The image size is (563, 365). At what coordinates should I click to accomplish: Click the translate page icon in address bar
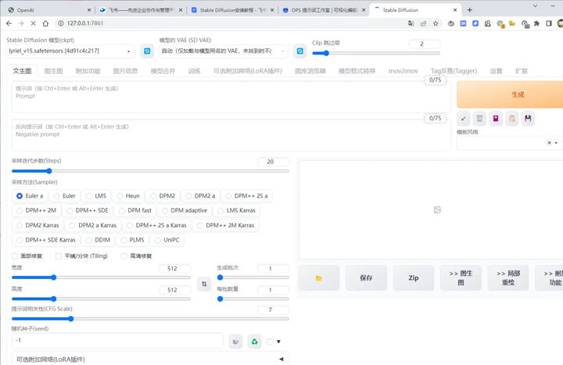coord(411,23)
